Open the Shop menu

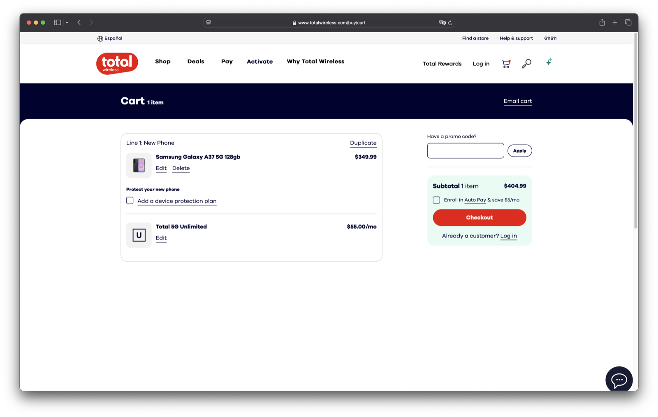click(163, 62)
